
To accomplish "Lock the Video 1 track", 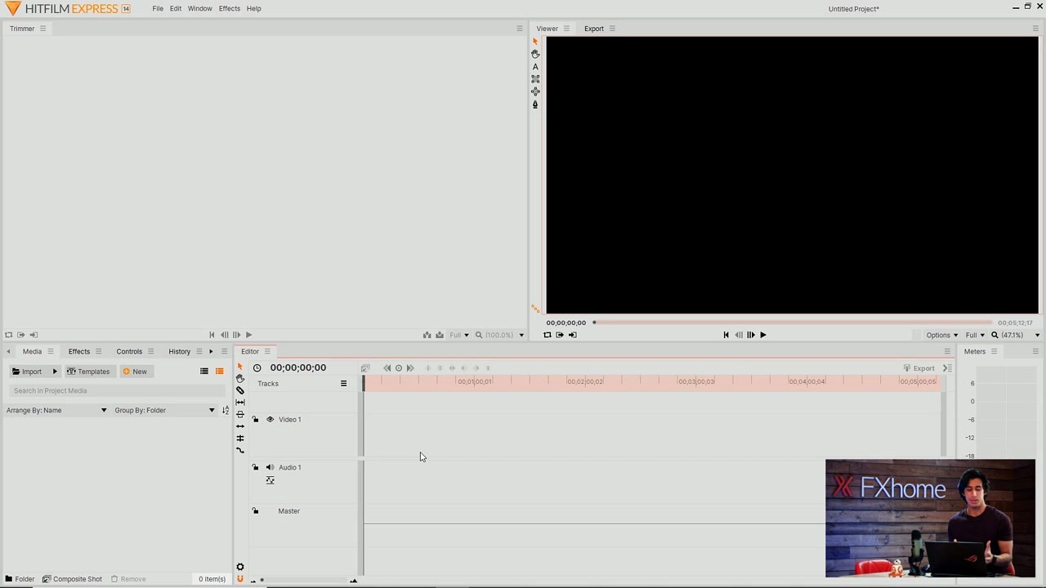I will 256,419.
